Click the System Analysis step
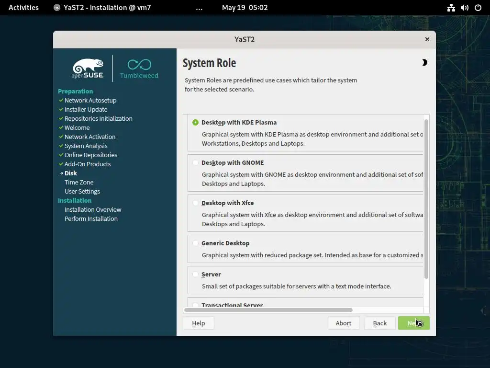The width and height of the screenshot is (490, 368). click(86, 146)
